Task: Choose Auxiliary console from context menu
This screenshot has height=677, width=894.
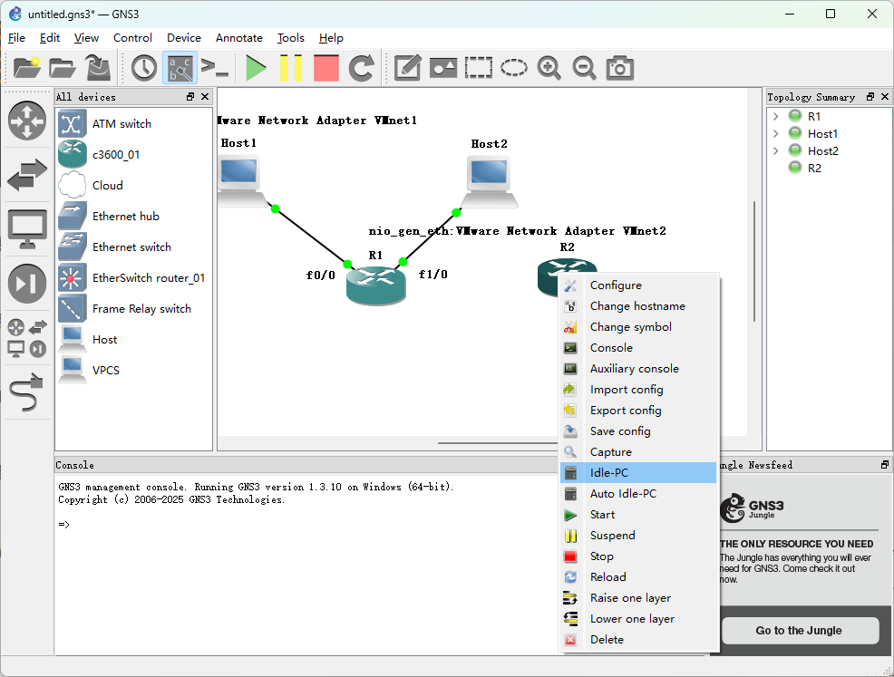Action: pyautogui.click(x=638, y=369)
